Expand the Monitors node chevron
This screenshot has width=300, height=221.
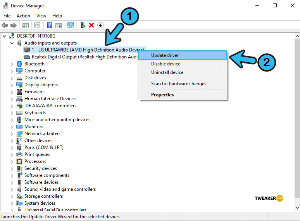coord(12,127)
